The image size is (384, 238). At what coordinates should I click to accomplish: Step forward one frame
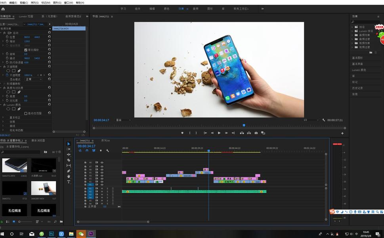[226, 133]
